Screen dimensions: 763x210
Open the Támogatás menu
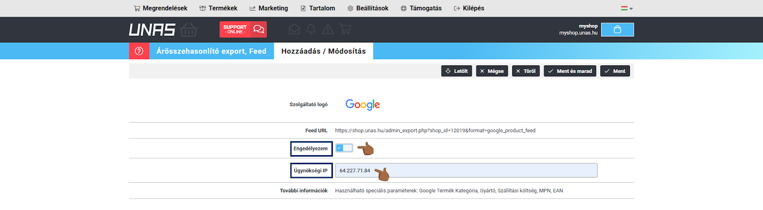click(x=421, y=8)
